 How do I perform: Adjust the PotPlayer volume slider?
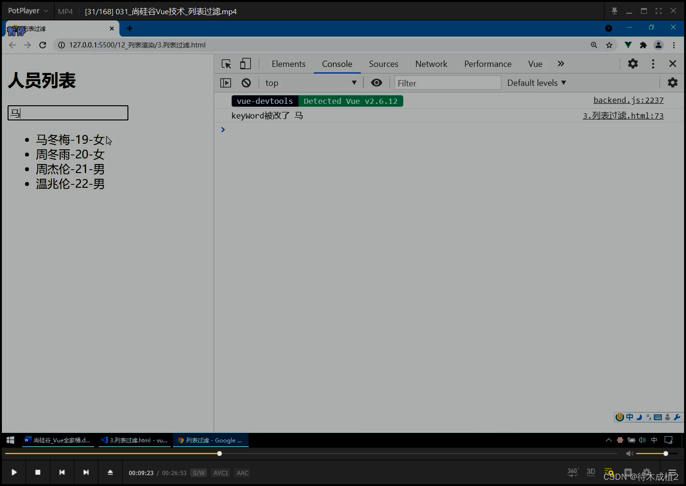point(658,454)
